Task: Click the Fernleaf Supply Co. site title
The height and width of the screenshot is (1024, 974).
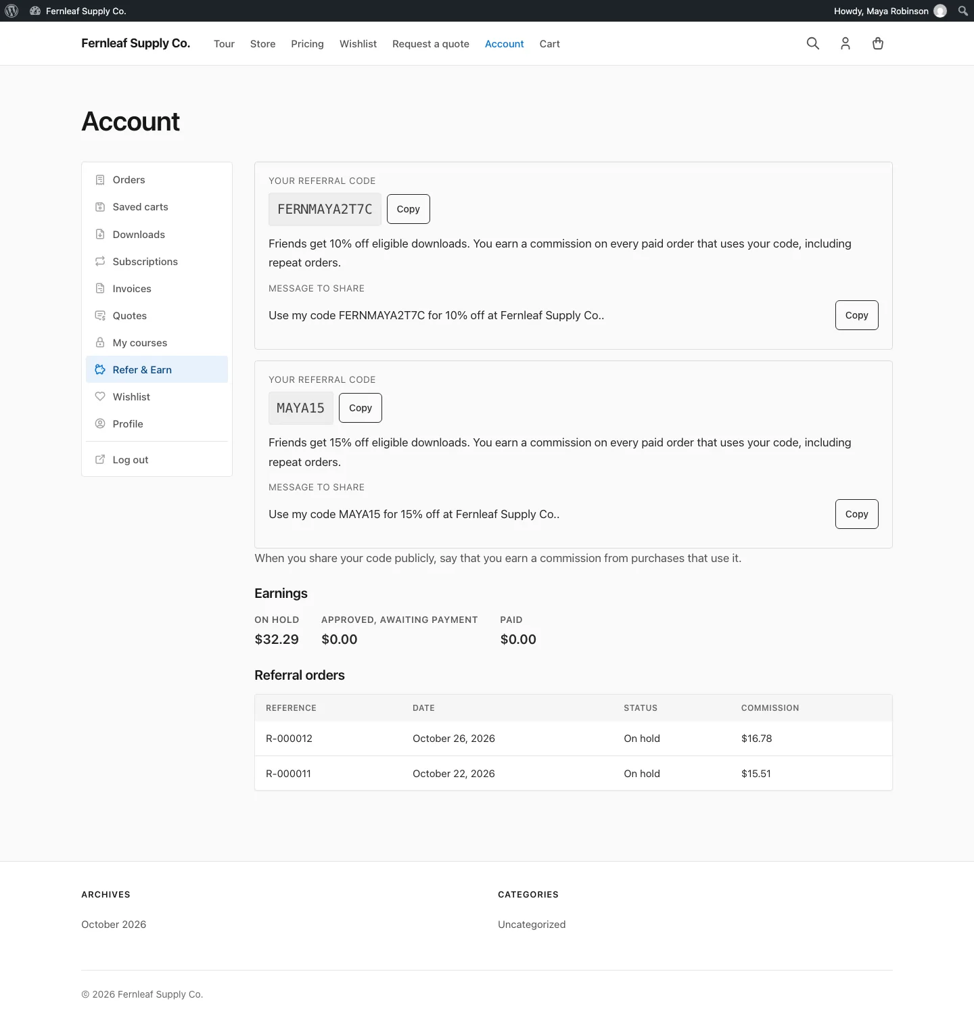Action: click(135, 43)
